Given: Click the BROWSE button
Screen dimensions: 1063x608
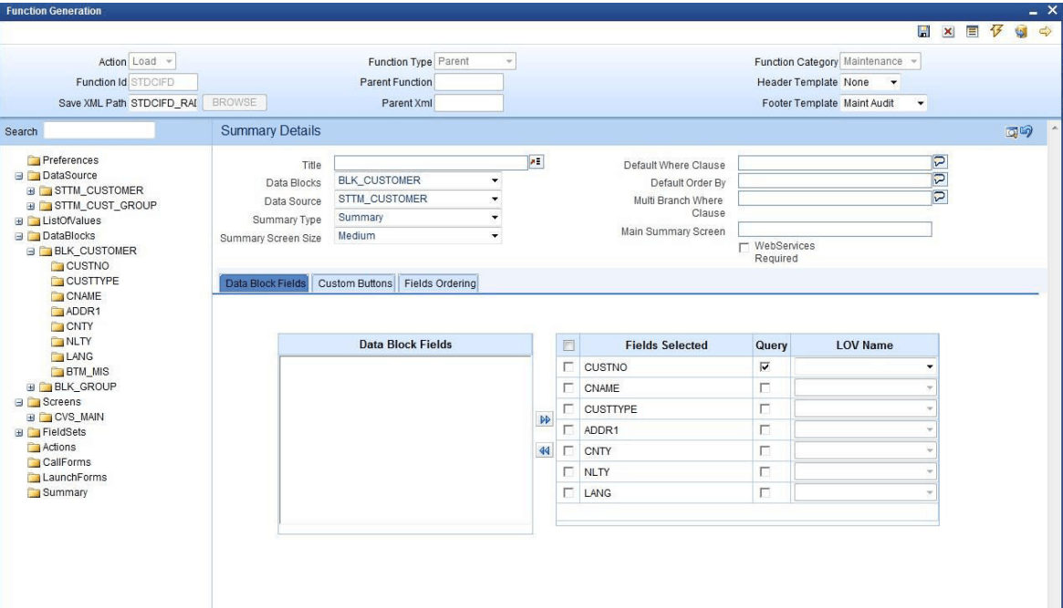Looking at the screenshot, I should (234, 103).
